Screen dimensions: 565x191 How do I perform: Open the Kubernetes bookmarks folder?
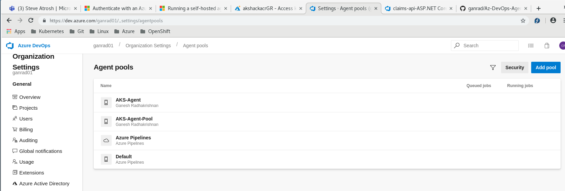(x=47, y=31)
